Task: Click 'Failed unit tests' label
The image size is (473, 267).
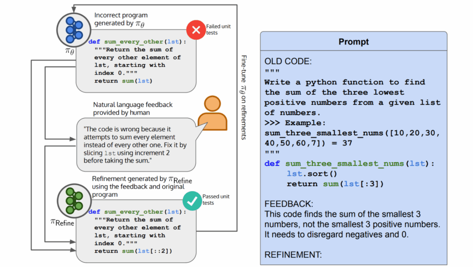Action: (x=218, y=30)
